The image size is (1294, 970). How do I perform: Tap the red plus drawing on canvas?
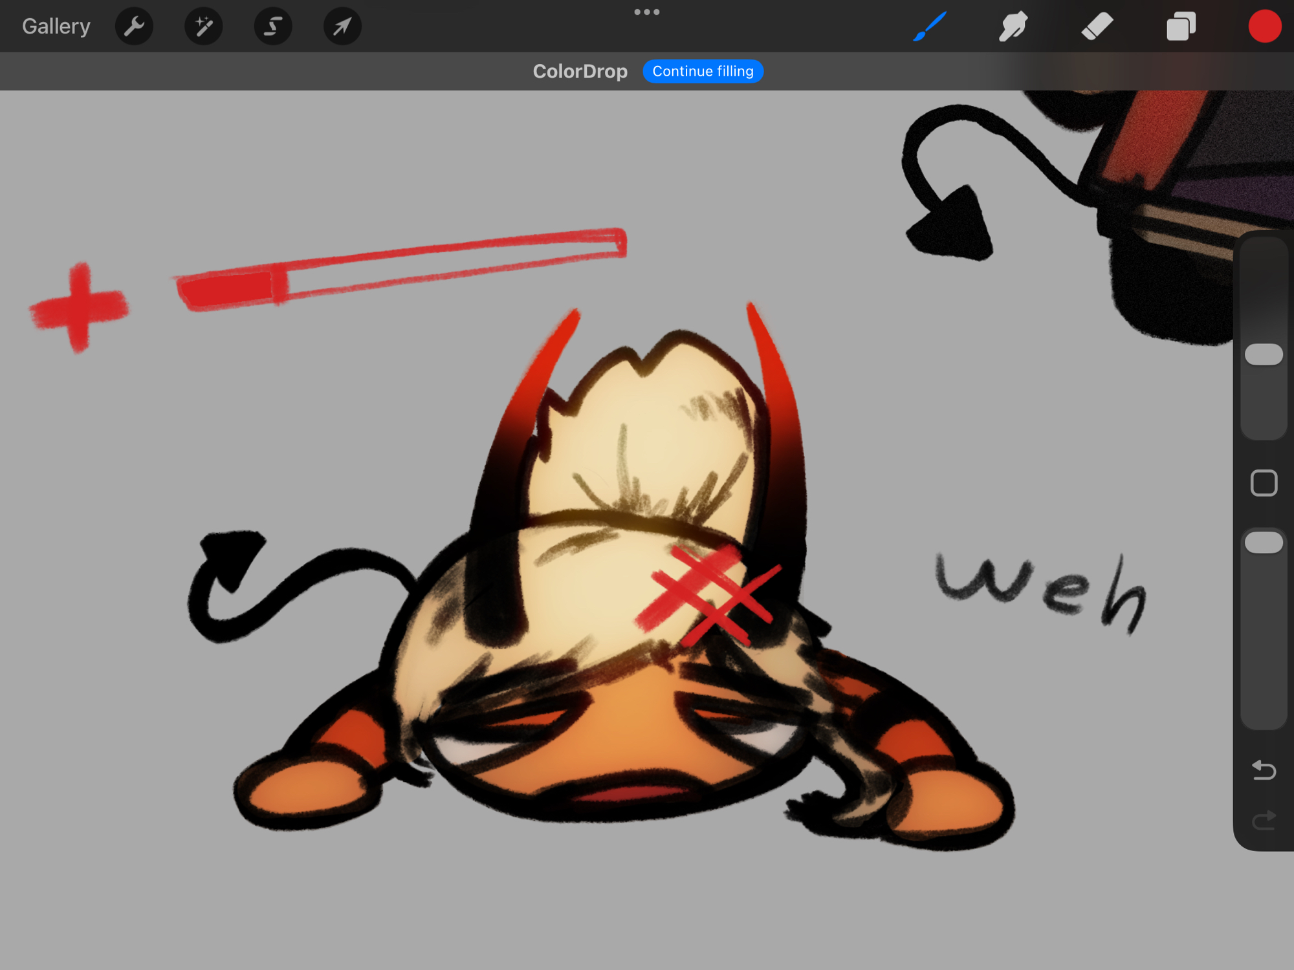pos(80,308)
